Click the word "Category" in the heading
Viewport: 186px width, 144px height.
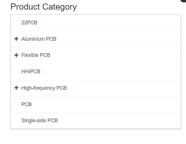click(60, 7)
